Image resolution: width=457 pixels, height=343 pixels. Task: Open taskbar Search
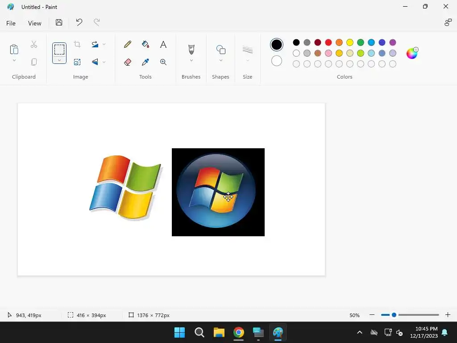(x=199, y=332)
